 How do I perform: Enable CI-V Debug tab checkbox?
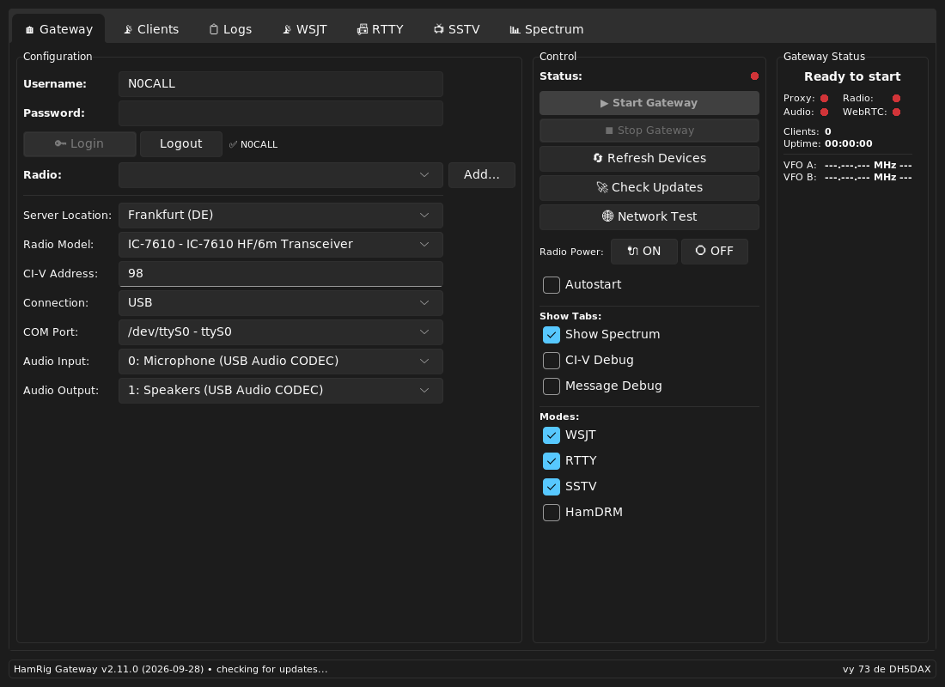coord(552,361)
